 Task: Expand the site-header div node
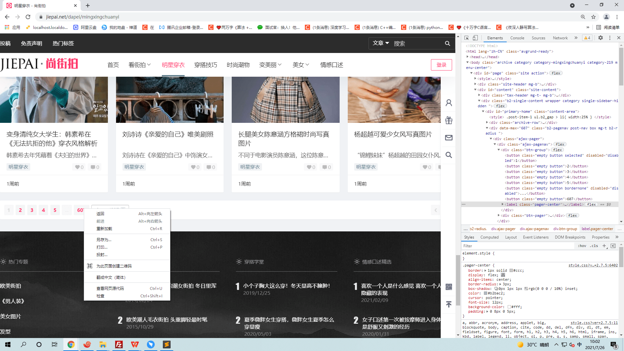(475, 84)
